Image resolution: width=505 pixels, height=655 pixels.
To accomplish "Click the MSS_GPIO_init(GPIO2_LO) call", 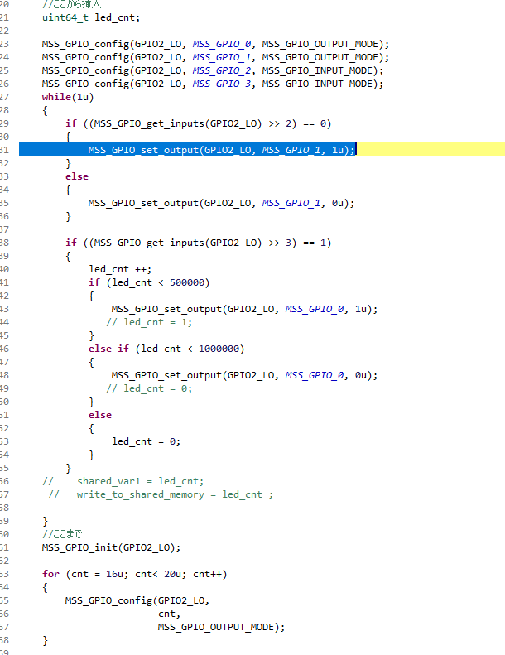I will 111,547.
